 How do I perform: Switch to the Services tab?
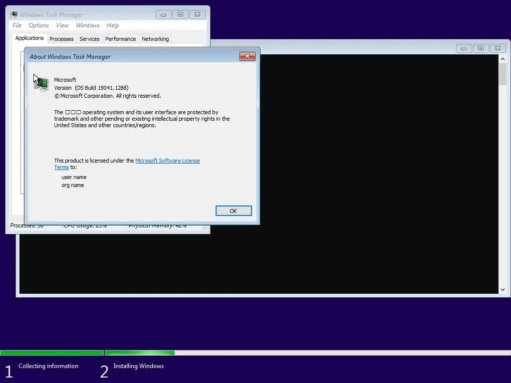[x=89, y=39]
